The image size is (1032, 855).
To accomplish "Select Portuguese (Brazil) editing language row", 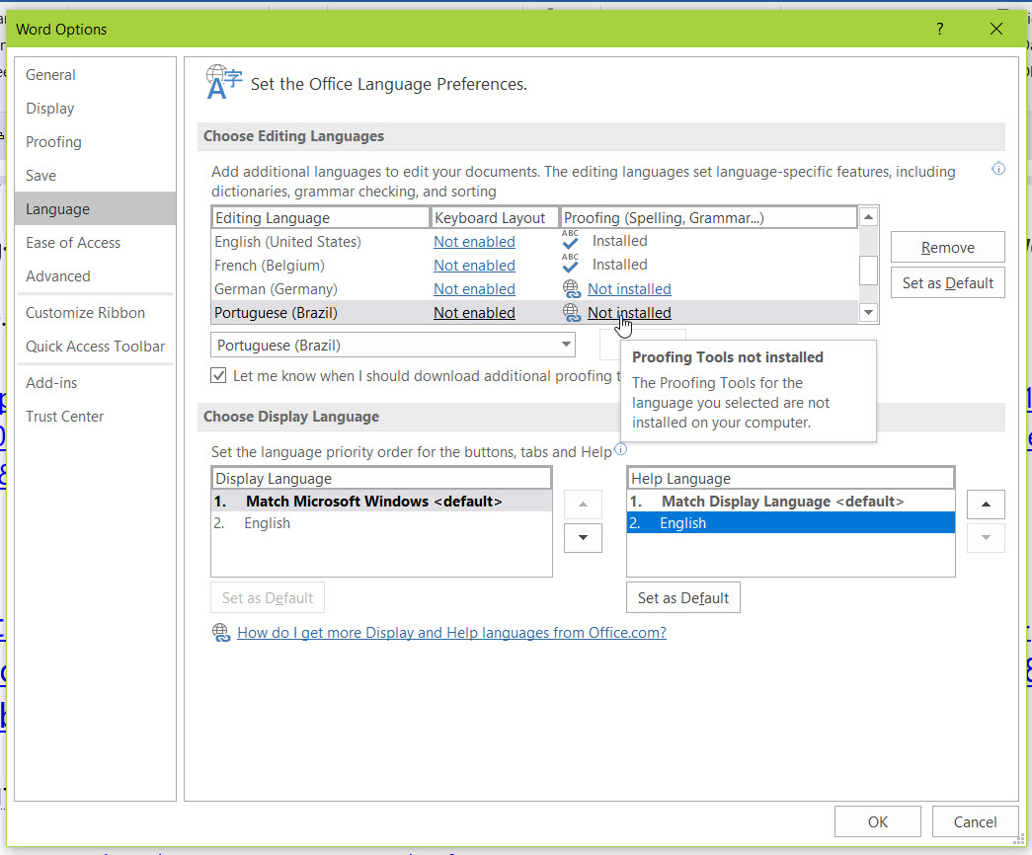I will click(x=534, y=313).
